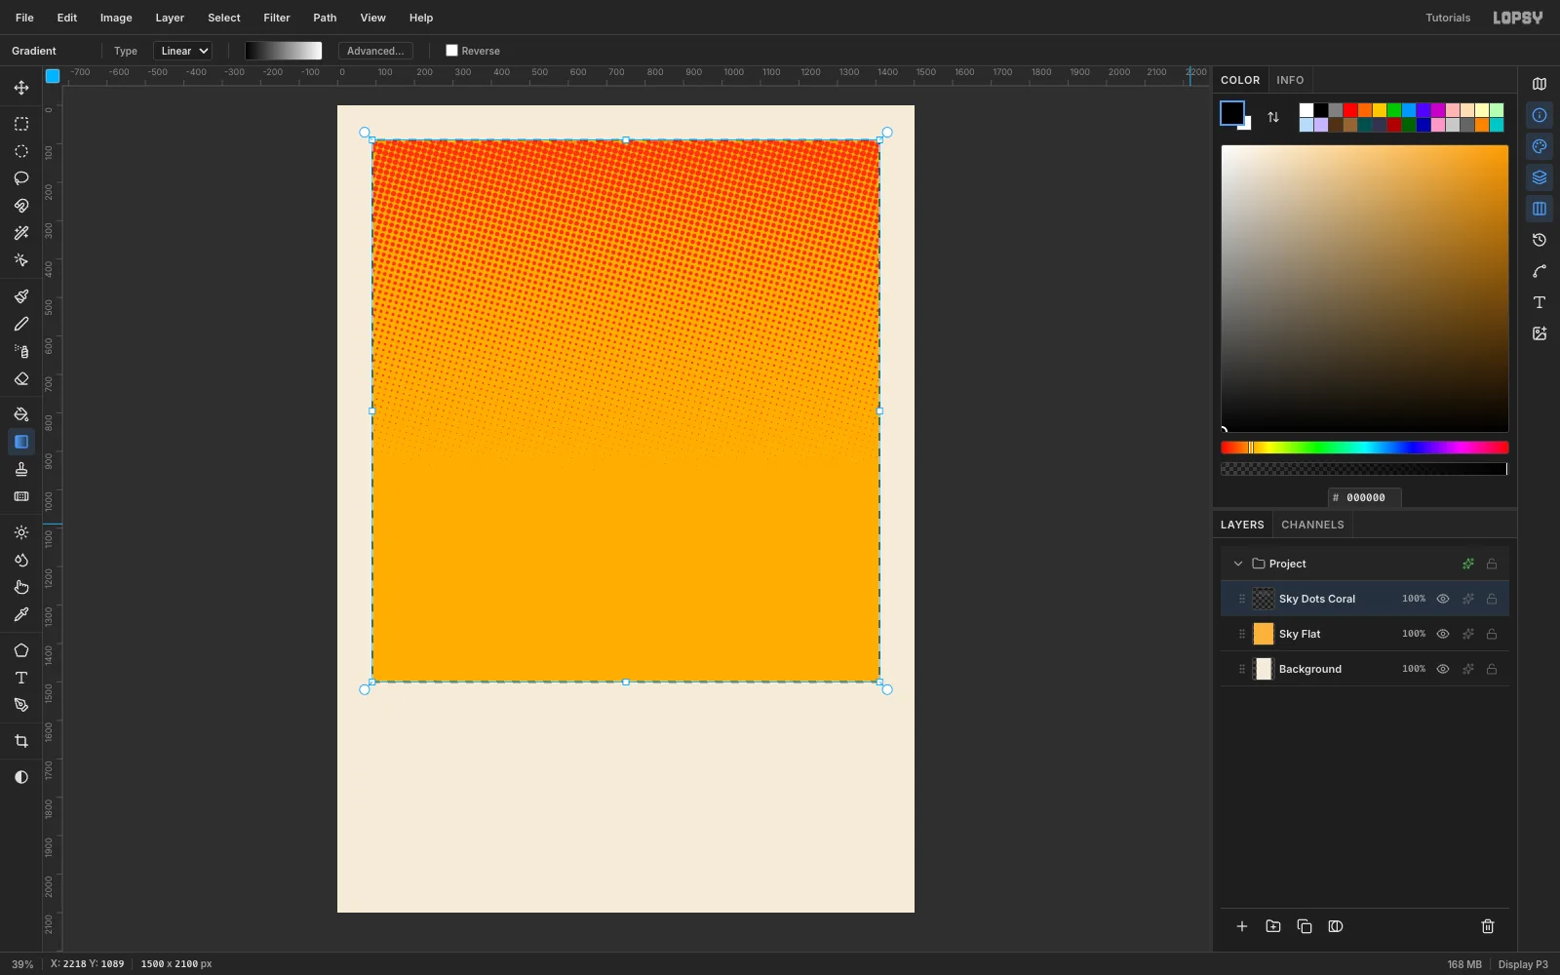Select the Move tool

(x=21, y=88)
